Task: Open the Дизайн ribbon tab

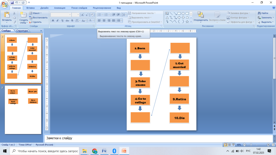Action: 44,8
